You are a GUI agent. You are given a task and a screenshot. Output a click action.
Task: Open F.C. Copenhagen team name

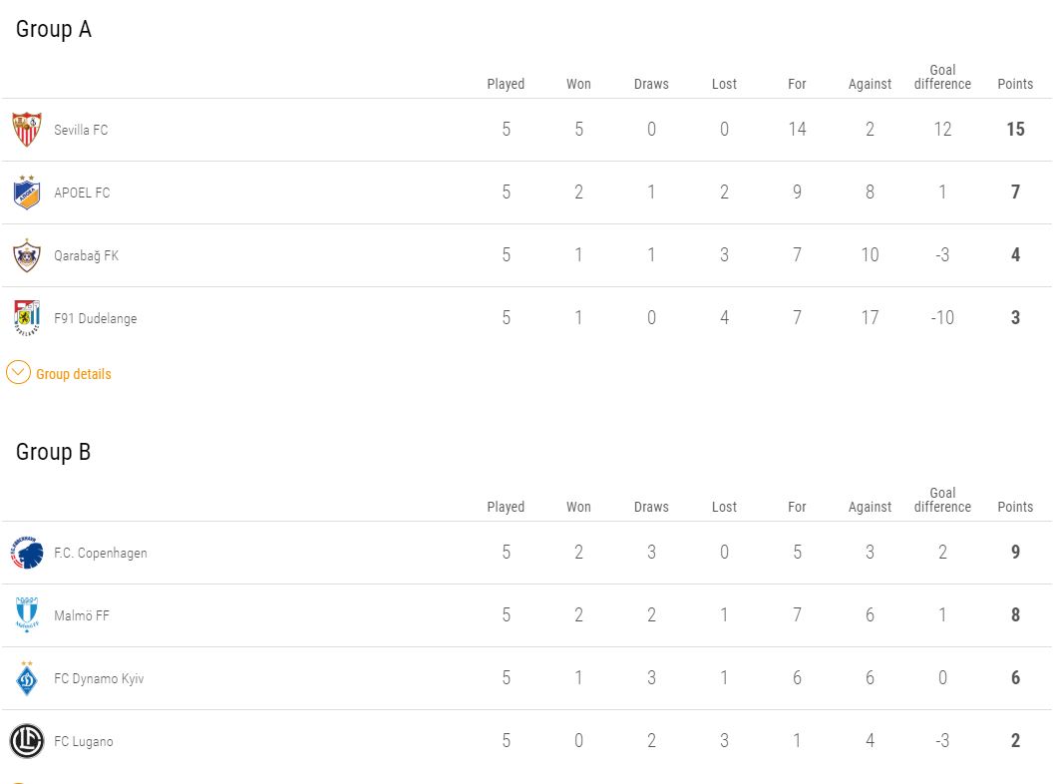(x=101, y=553)
